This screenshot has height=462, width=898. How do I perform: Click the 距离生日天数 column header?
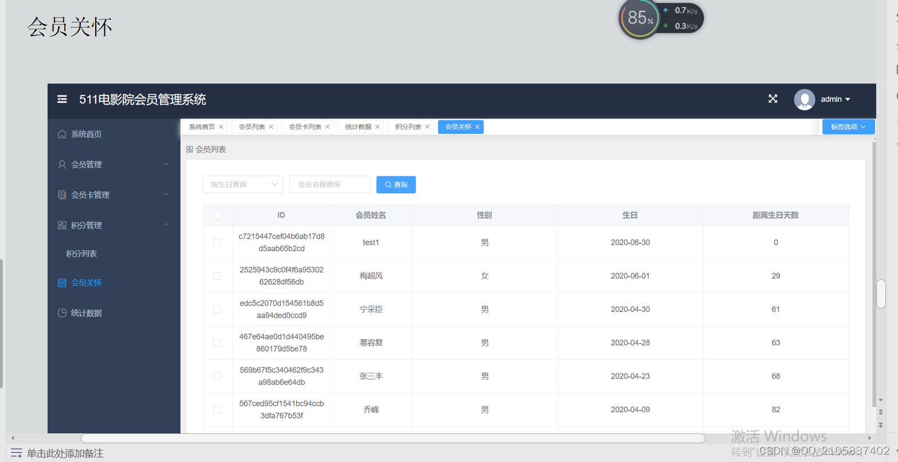pos(775,215)
